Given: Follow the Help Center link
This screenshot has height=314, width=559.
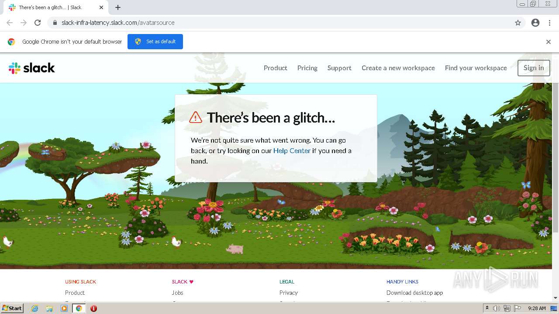Looking at the screenshot, I should [292, 150].
